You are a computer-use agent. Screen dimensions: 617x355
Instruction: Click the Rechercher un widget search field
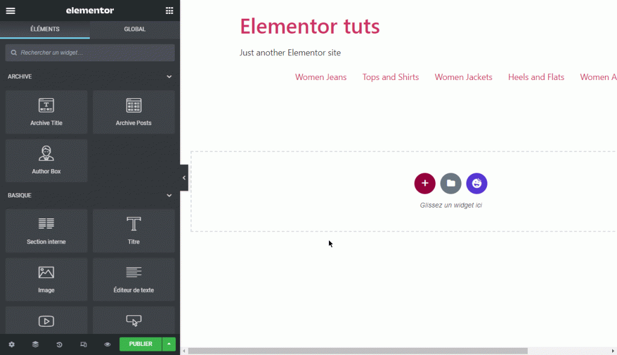(90, 53)
